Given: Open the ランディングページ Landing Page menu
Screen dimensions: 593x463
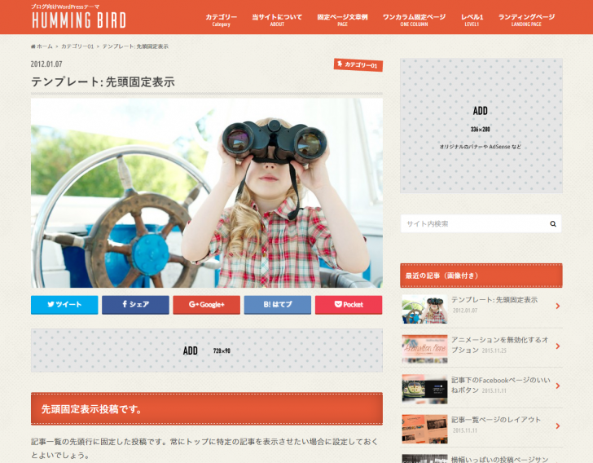Looking at the screenshot, I should pos(526,20).
